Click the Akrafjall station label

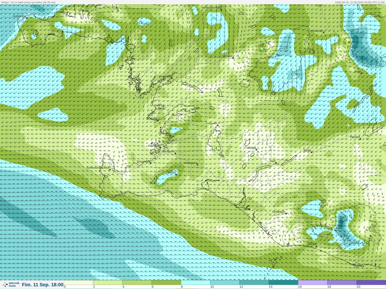pyautogui.click(x=152, y=119)
